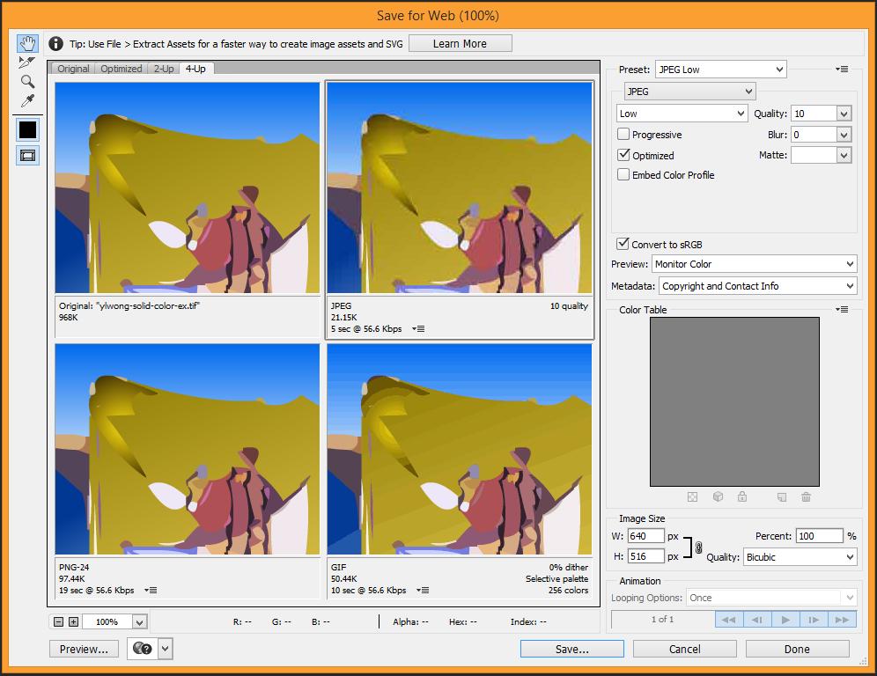Viewport: 877px width, 676px height.
Task: Click the map to transparent icon
Action: tap(692, 496)
